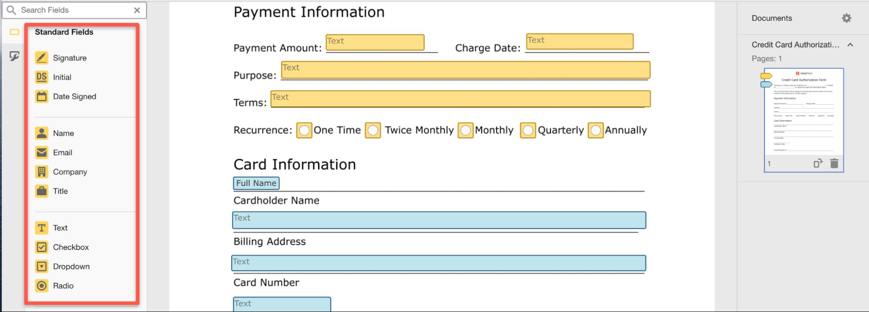Delete page using trash icon

[834, 164]
